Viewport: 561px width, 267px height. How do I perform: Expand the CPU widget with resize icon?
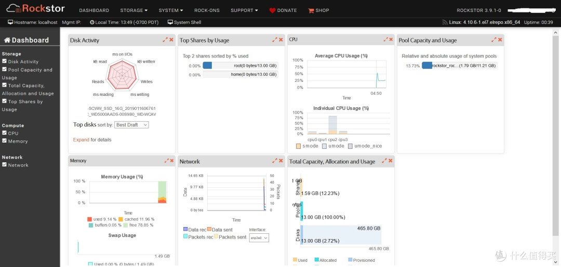coord(385,39)
